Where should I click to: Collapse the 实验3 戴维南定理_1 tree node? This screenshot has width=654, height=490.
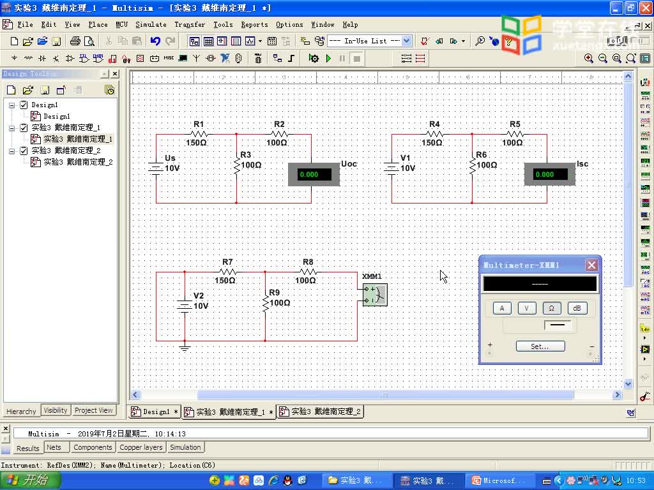coord(12,128)
